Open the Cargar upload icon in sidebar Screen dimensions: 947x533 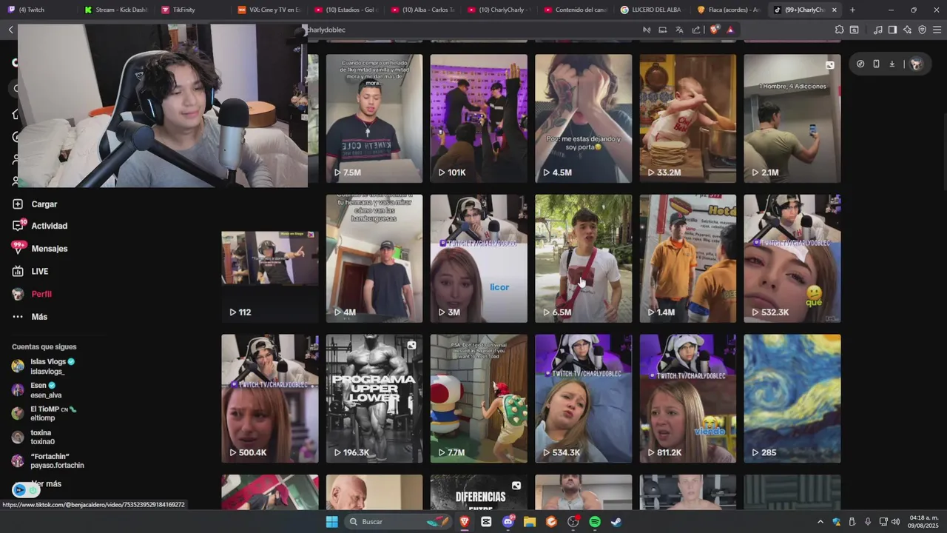[18, 204]
